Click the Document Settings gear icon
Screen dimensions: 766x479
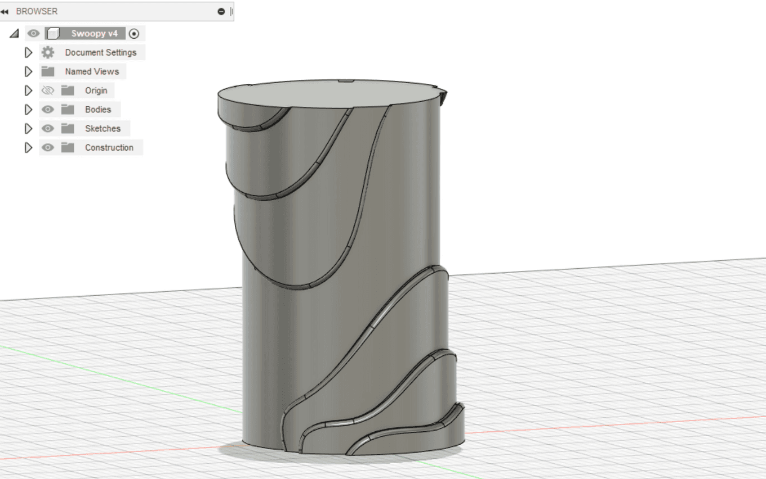coord(48,52)
